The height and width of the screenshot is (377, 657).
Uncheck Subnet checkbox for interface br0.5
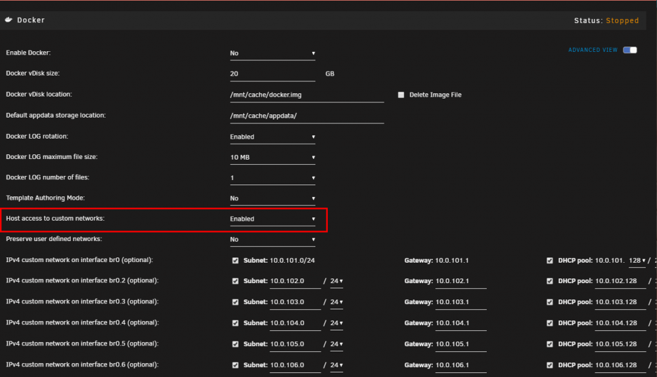tap(235, 344)
